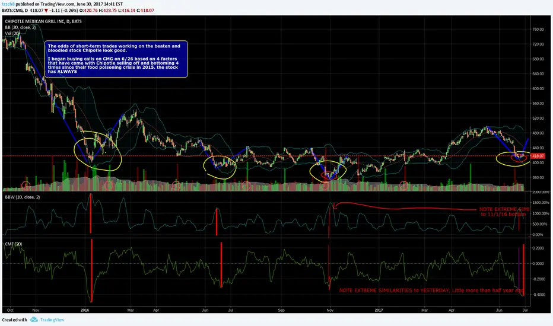Screen dimensions: 553x326
Task: Click earnings marker near February 2017
Action: pos(404,185)
